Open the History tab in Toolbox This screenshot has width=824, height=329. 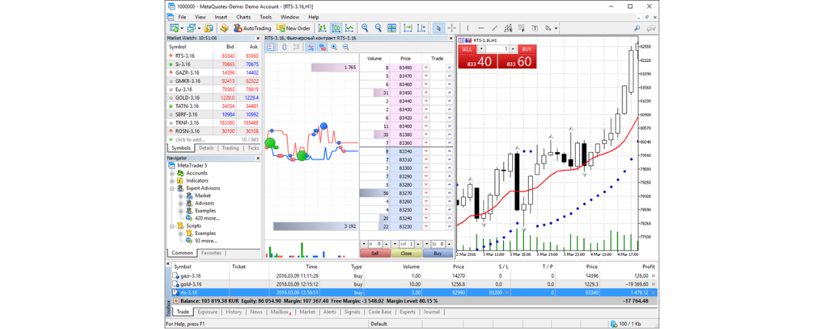tap(234, 312)
